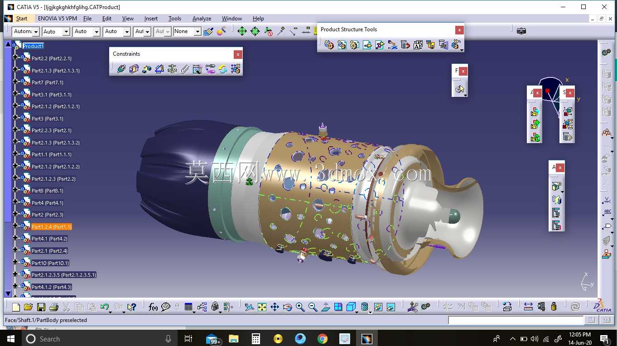The width and height of the screenshot is (617, 346).
Task: Click the Hide/Show icon
Action: tap(378, 307)
